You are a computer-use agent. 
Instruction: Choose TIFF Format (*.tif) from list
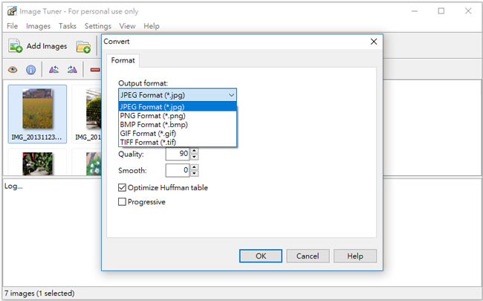[178, 142]
